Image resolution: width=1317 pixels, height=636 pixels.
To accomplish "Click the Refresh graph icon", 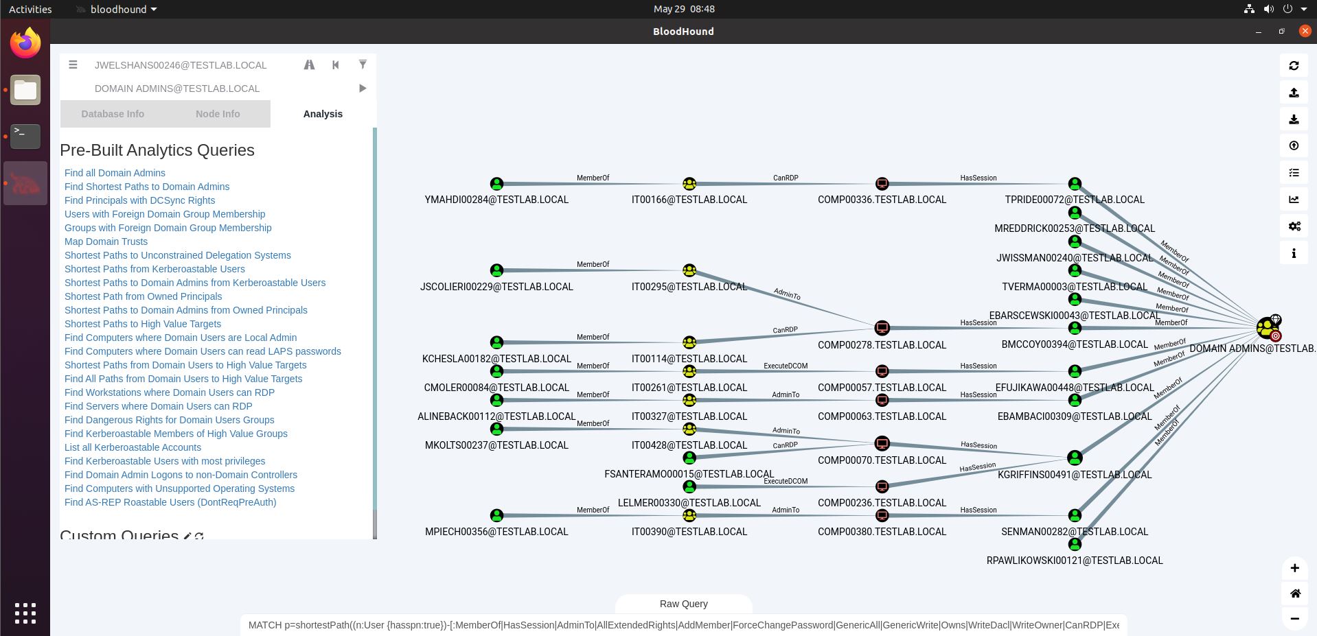I will [x=1294, y=66].
